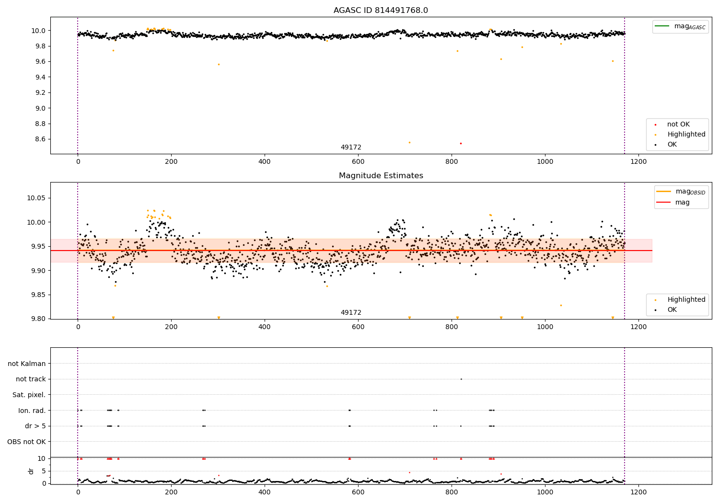Viewport: 719px width, 503px height.
Task: Click the '1200' x-tick under the top plot
Action: tap(638, 162)
